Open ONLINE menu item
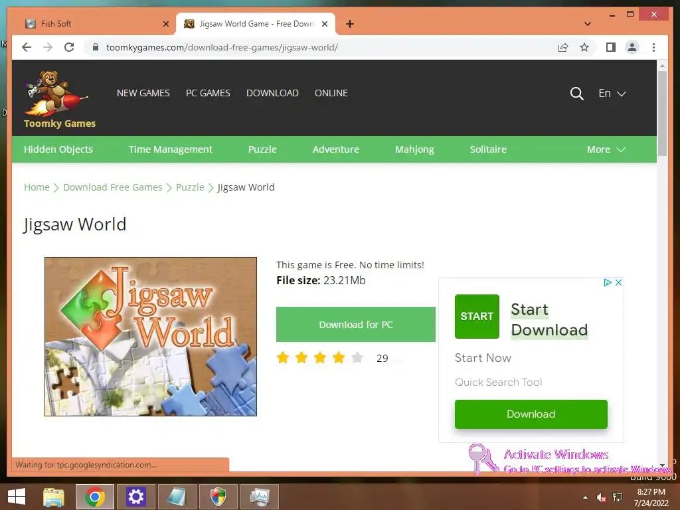This screenshot has width=680, height=510. (x=331, y=93)
